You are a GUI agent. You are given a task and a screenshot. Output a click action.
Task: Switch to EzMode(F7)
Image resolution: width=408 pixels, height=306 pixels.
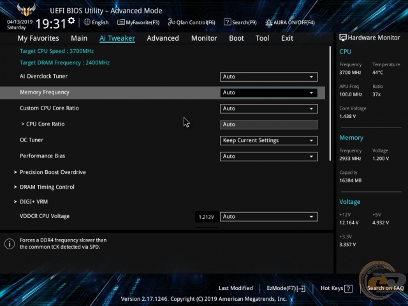tap(286, 288)
